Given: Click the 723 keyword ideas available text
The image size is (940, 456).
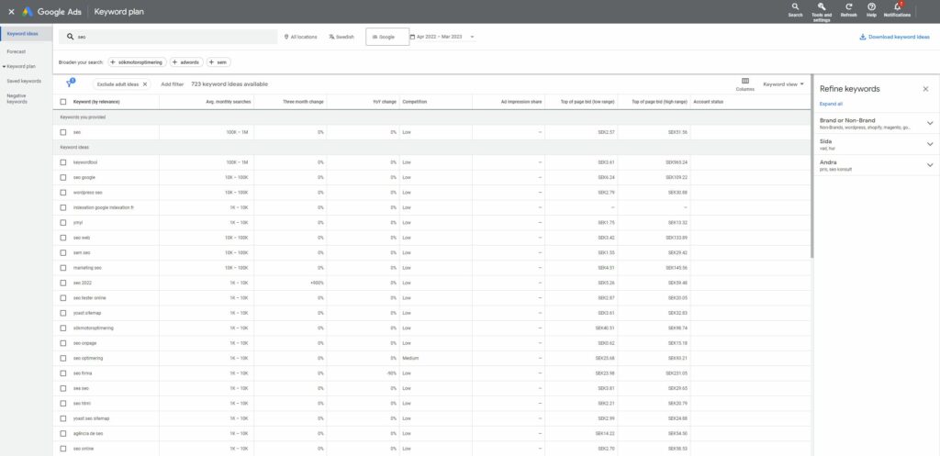Looking at the screenshot, I should pos(229,84).
